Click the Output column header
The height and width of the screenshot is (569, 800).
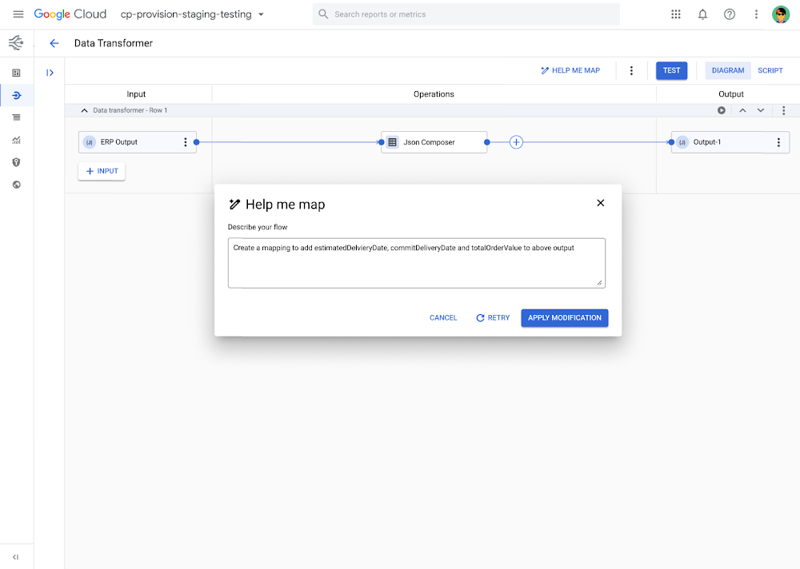click(x=730, y=94)
